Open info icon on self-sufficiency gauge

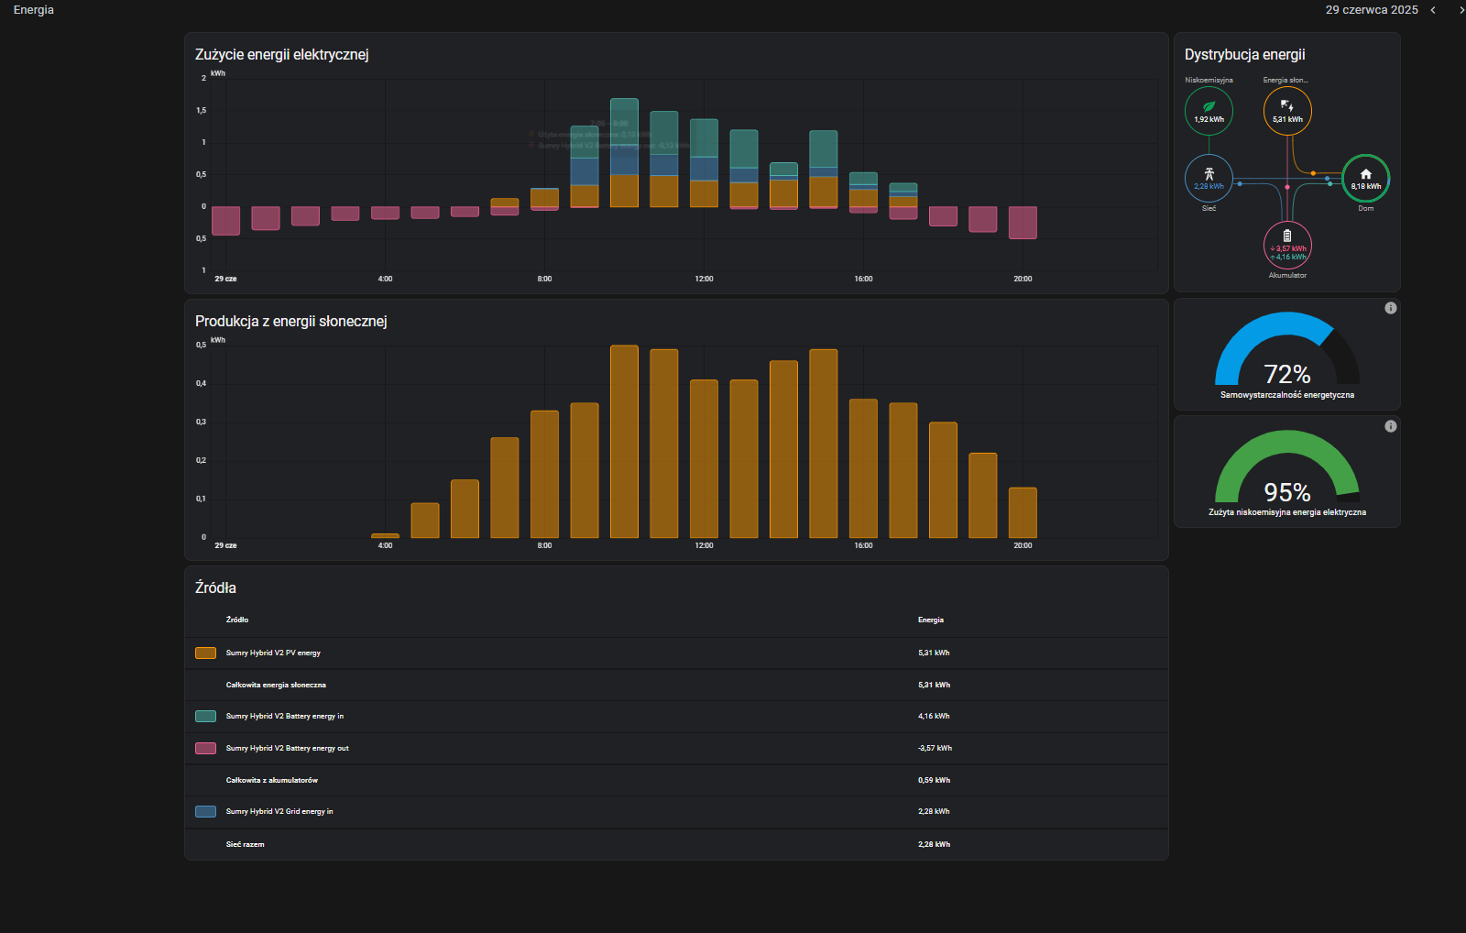click(1391, 308)
